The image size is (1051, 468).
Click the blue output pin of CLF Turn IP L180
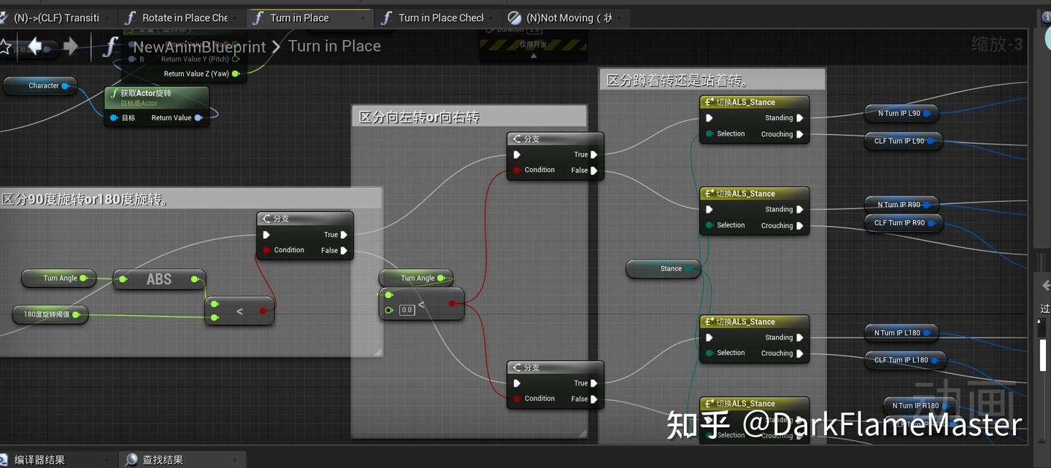(933, 359)
